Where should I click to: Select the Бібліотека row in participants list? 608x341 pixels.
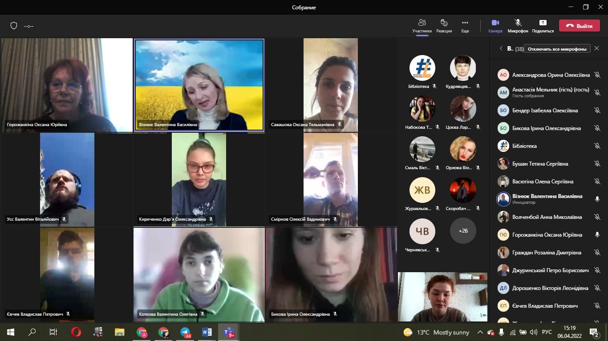click(x=549, y=146)
